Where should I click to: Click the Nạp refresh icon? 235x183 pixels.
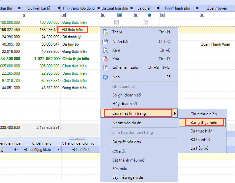(105, 77)
